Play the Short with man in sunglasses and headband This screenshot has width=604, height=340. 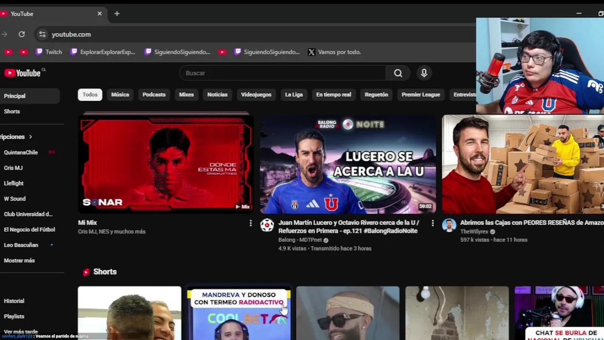coord(348,313)
